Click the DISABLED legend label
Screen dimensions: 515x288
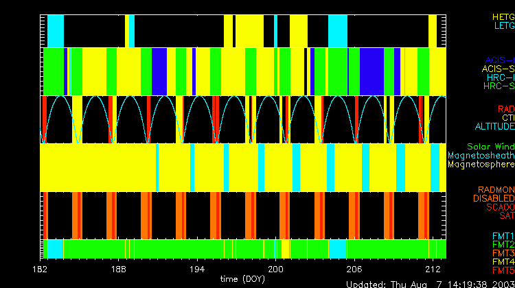pyautogui.click(x=493, y=198)
